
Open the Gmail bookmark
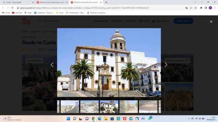click(x=6, y=13)
